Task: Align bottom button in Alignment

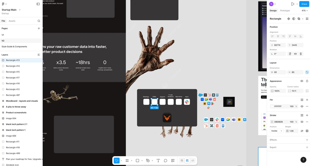Action: coord(301,37)
